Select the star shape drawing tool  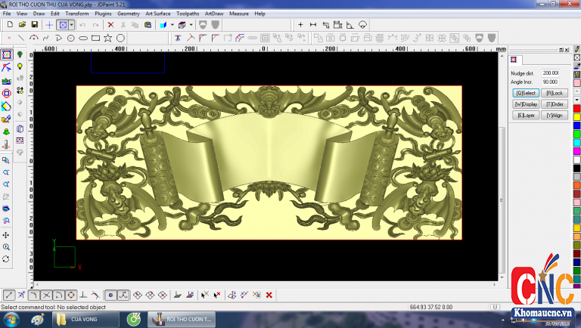(108, 38)
